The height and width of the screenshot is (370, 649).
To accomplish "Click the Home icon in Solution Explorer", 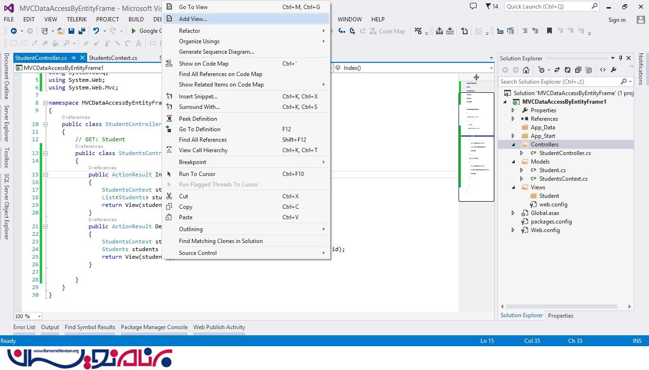I will click(x=526, y=70).
